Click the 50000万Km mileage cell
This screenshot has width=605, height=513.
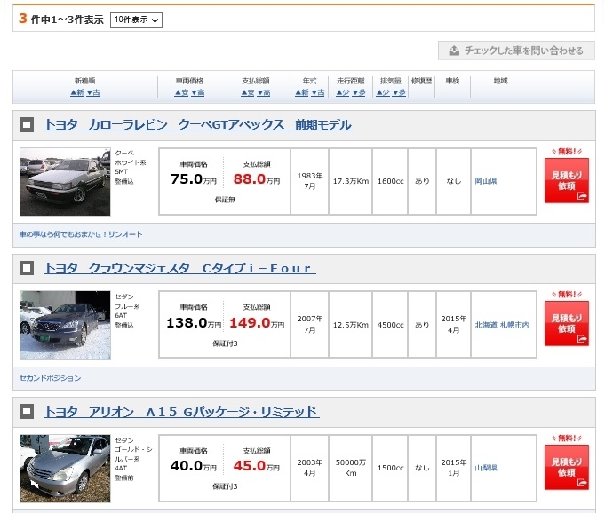[351, 468]
